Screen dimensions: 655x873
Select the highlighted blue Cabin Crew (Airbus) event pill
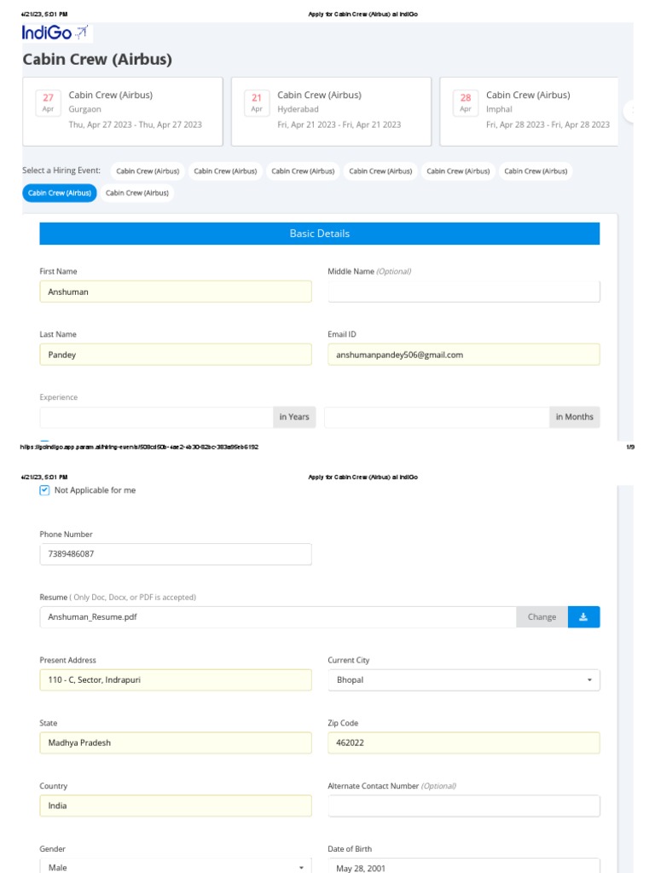coord(60,194)
